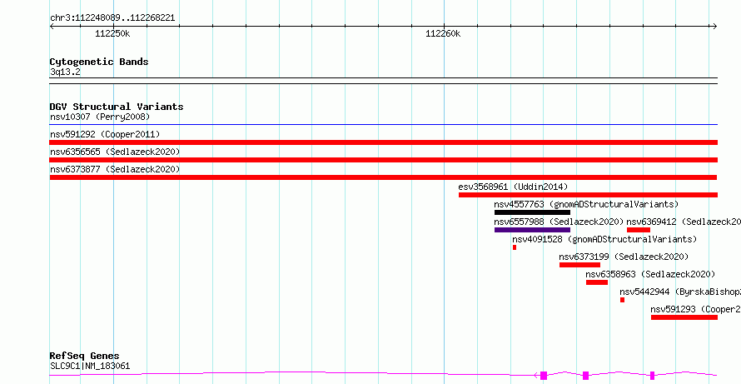Open the nsv5442944 label
Screen dimensions: 741x384
680,292
